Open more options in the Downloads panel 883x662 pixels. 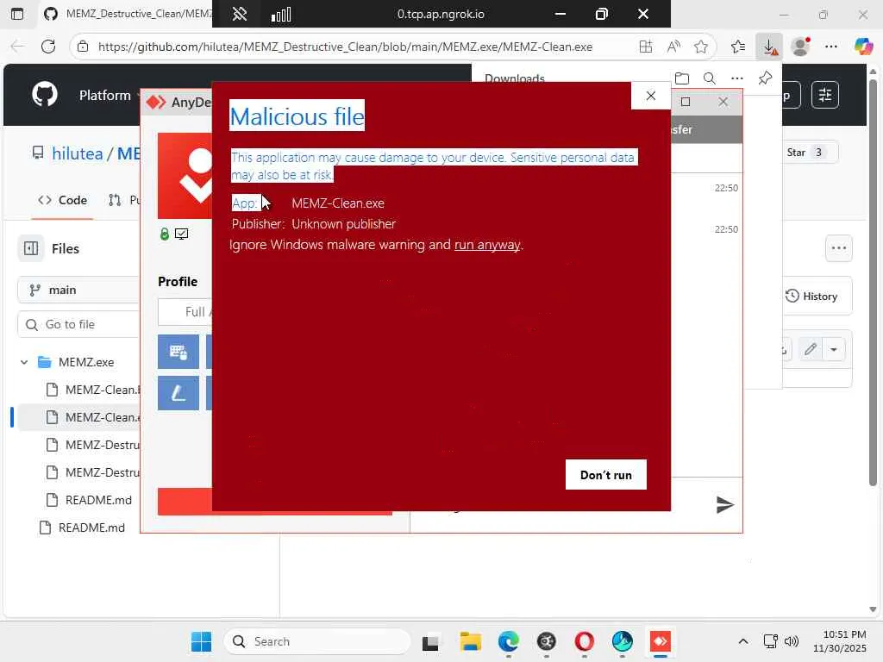click(736, 78)
